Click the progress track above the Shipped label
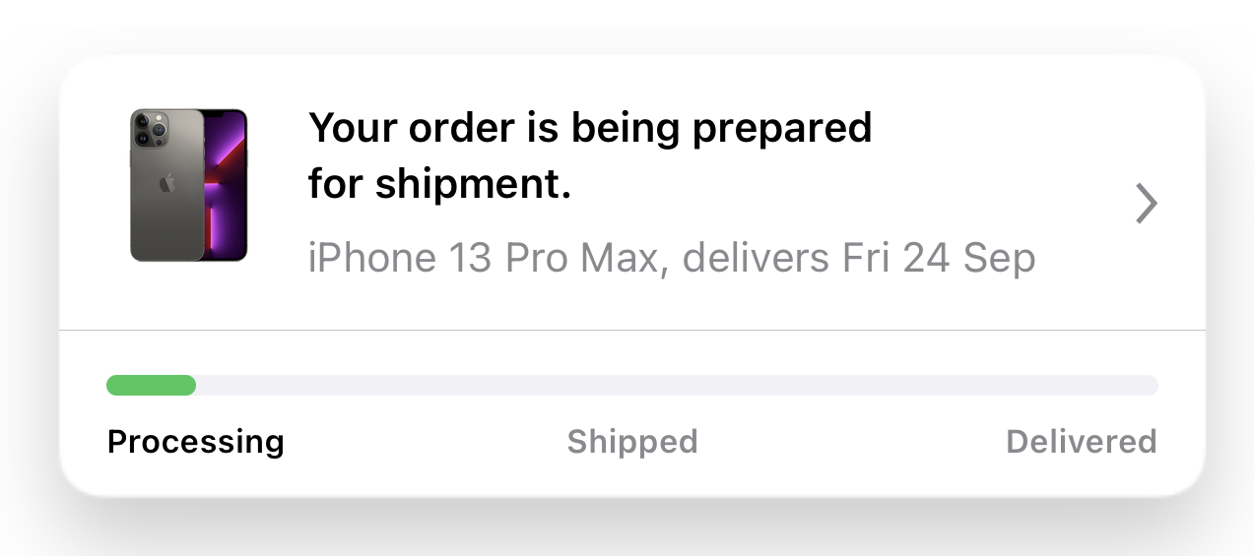The width and height of the screenshot is (1254, 556). coord(631,385)
